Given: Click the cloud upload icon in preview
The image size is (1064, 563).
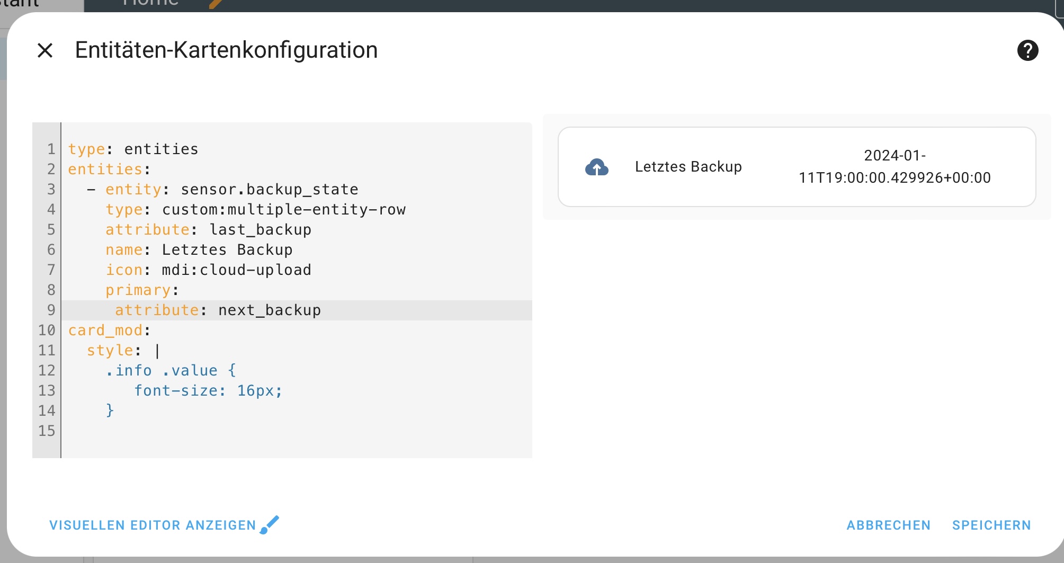Looking at the screenshot, I should pyautogui.click(x=597, y=167).
